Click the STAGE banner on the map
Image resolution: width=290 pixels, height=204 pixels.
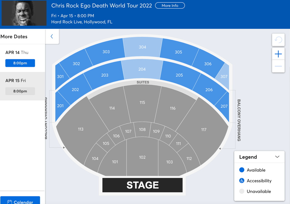click(142, 185)
